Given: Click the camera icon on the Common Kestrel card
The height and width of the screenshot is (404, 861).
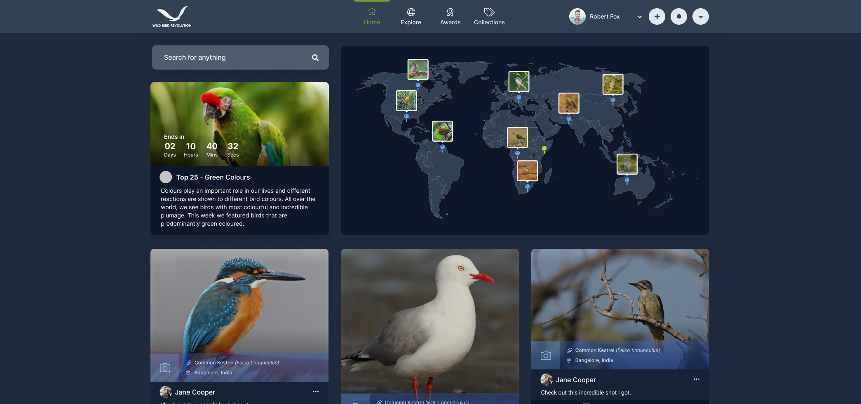Looking at the screenshot, I should pos(546,355).
